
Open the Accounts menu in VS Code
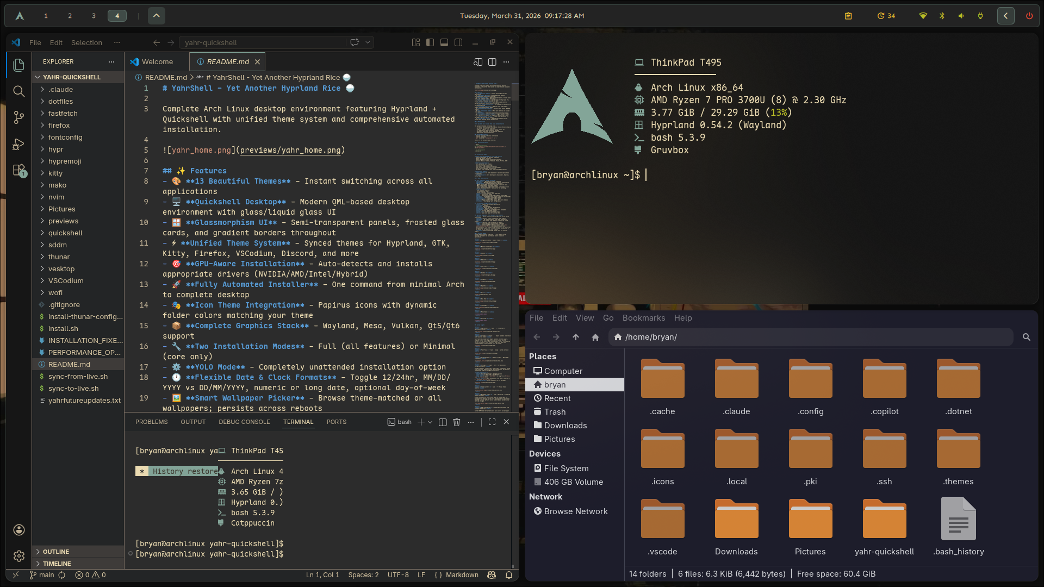click(18, 530)
